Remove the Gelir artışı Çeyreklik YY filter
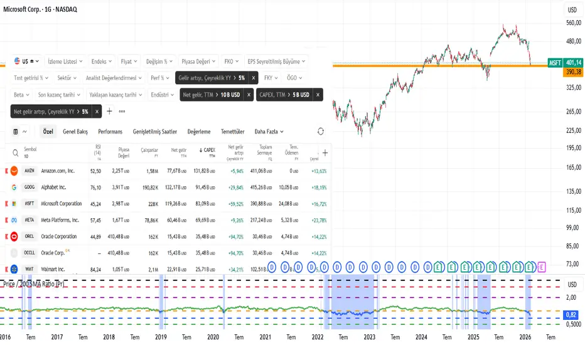The height and width of the screenshot is (345, 585). (253, 78)
